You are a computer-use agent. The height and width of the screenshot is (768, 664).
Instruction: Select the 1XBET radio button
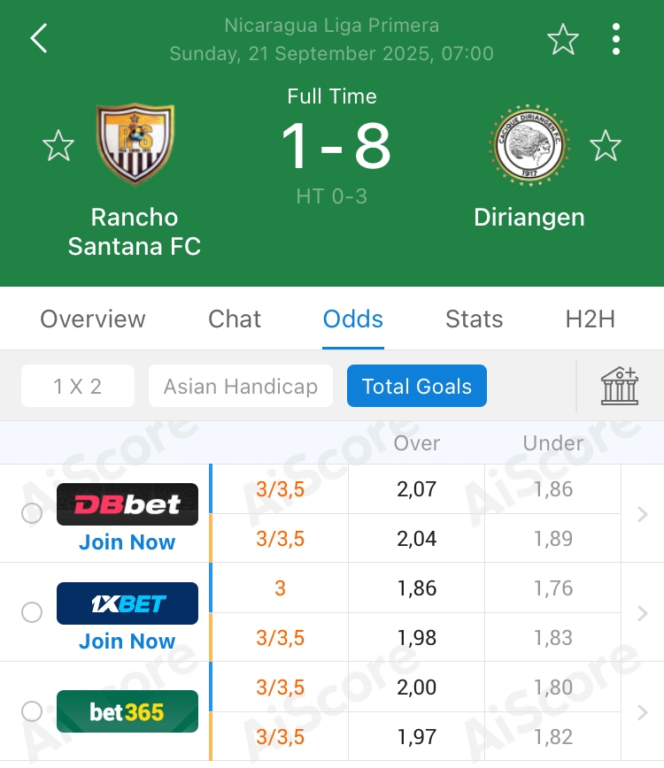[x=32, y=612]
